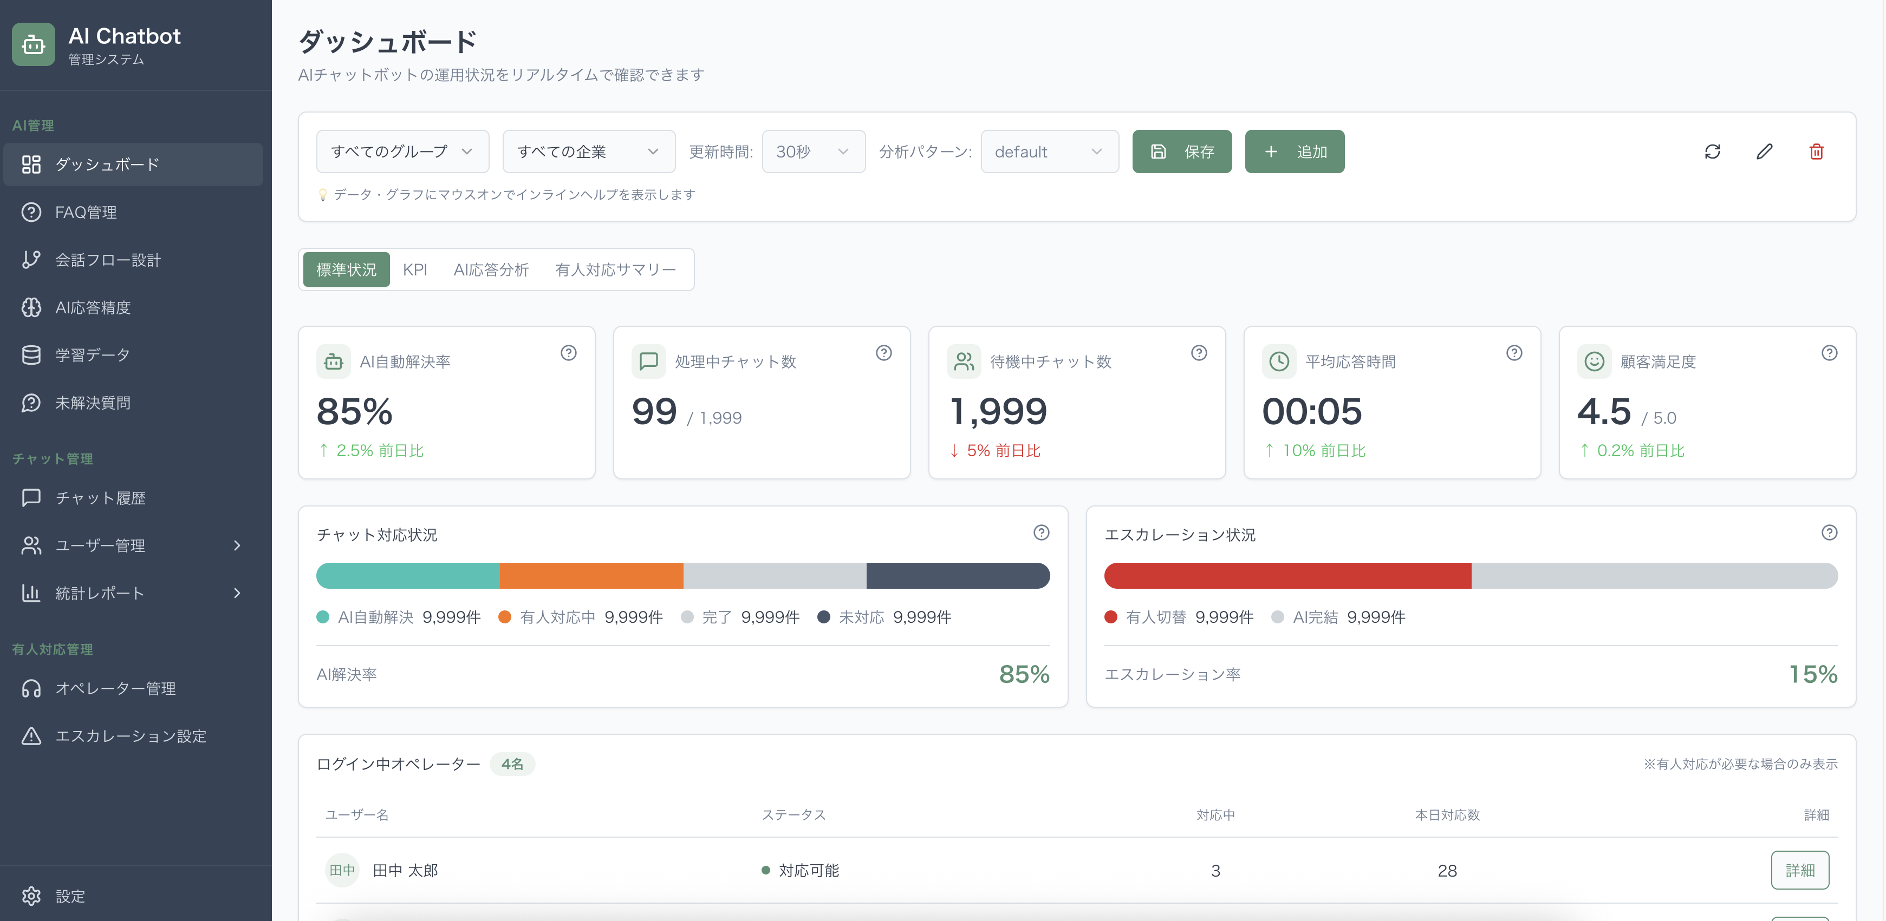Image resolution: width=1886 pixels, height=921 pixels.
Task: Click 詳細 button for 田中 太郎
Action: coord(1799,870)
